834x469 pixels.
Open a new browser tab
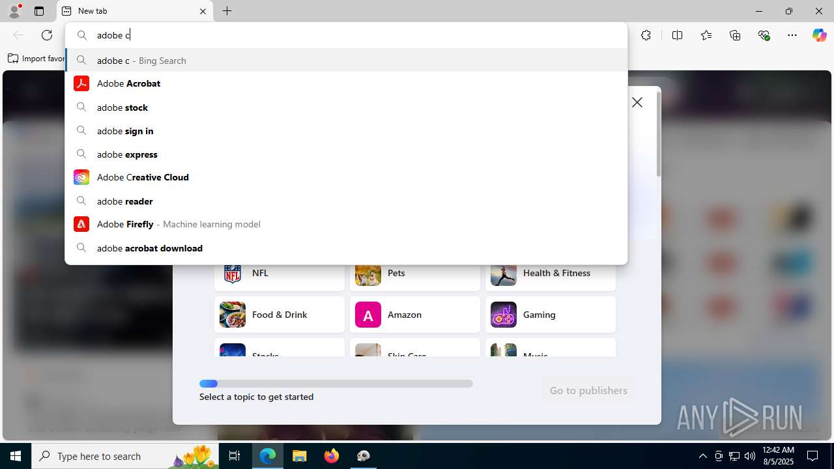(x=227, y=11)
